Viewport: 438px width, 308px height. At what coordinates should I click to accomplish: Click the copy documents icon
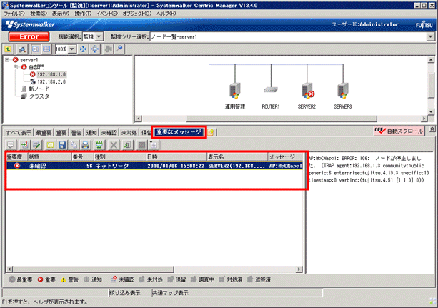[74, 145]
